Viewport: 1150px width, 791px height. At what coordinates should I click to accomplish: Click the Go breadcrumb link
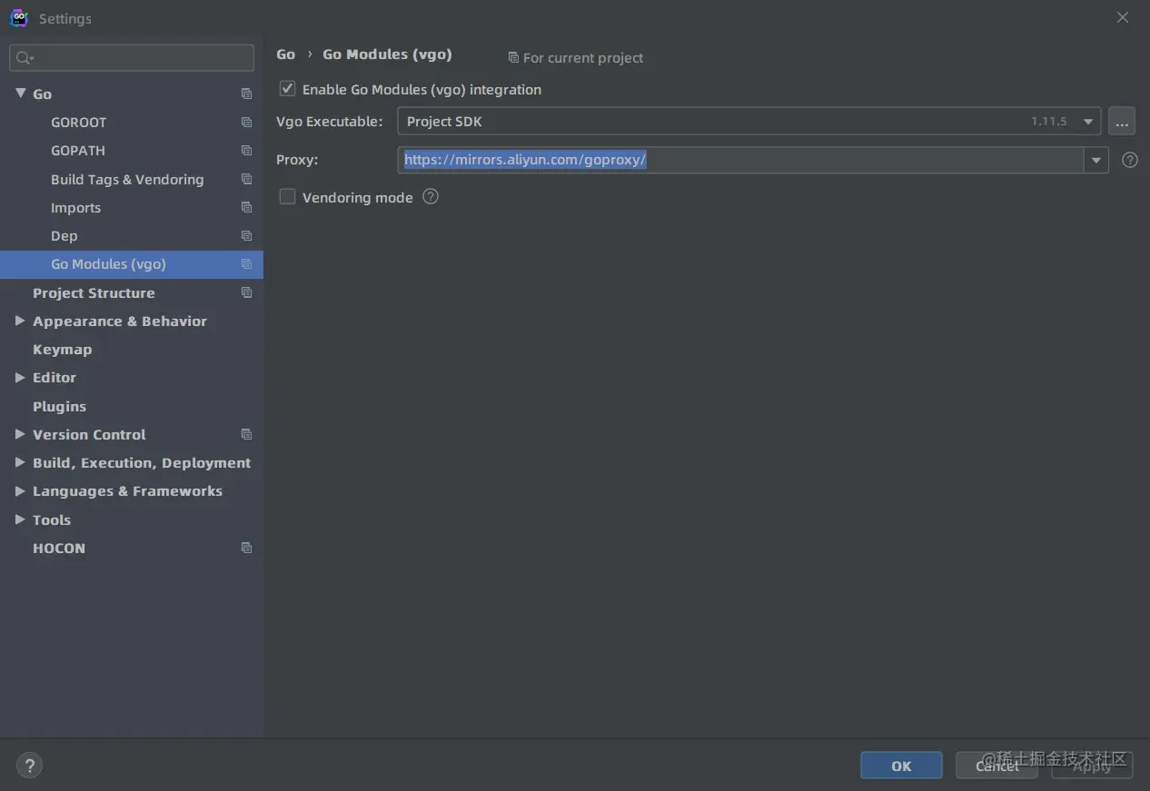(286, 54)
